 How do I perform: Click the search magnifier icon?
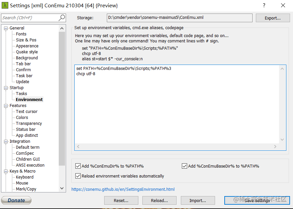(62, 18)
